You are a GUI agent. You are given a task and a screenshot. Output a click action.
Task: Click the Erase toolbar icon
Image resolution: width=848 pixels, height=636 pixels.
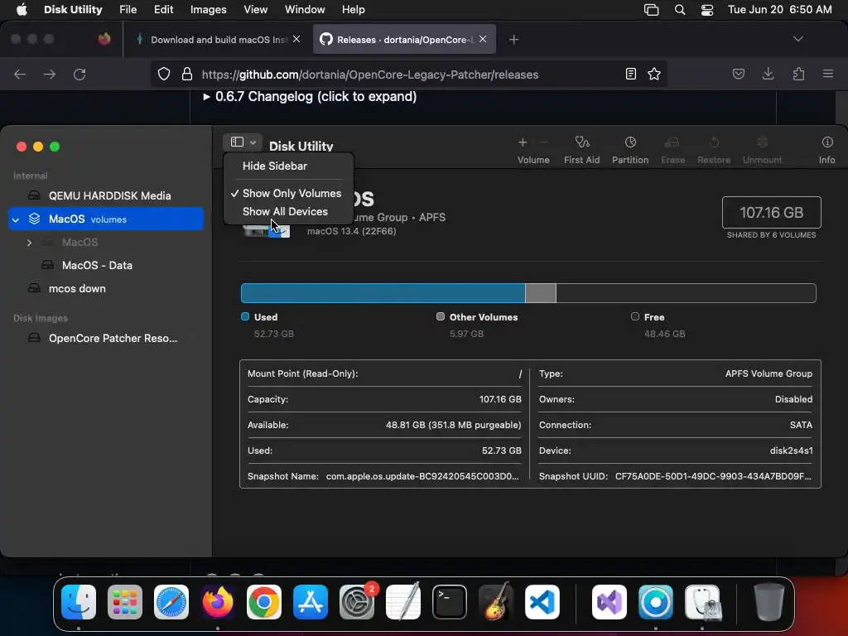click(672, 142)
